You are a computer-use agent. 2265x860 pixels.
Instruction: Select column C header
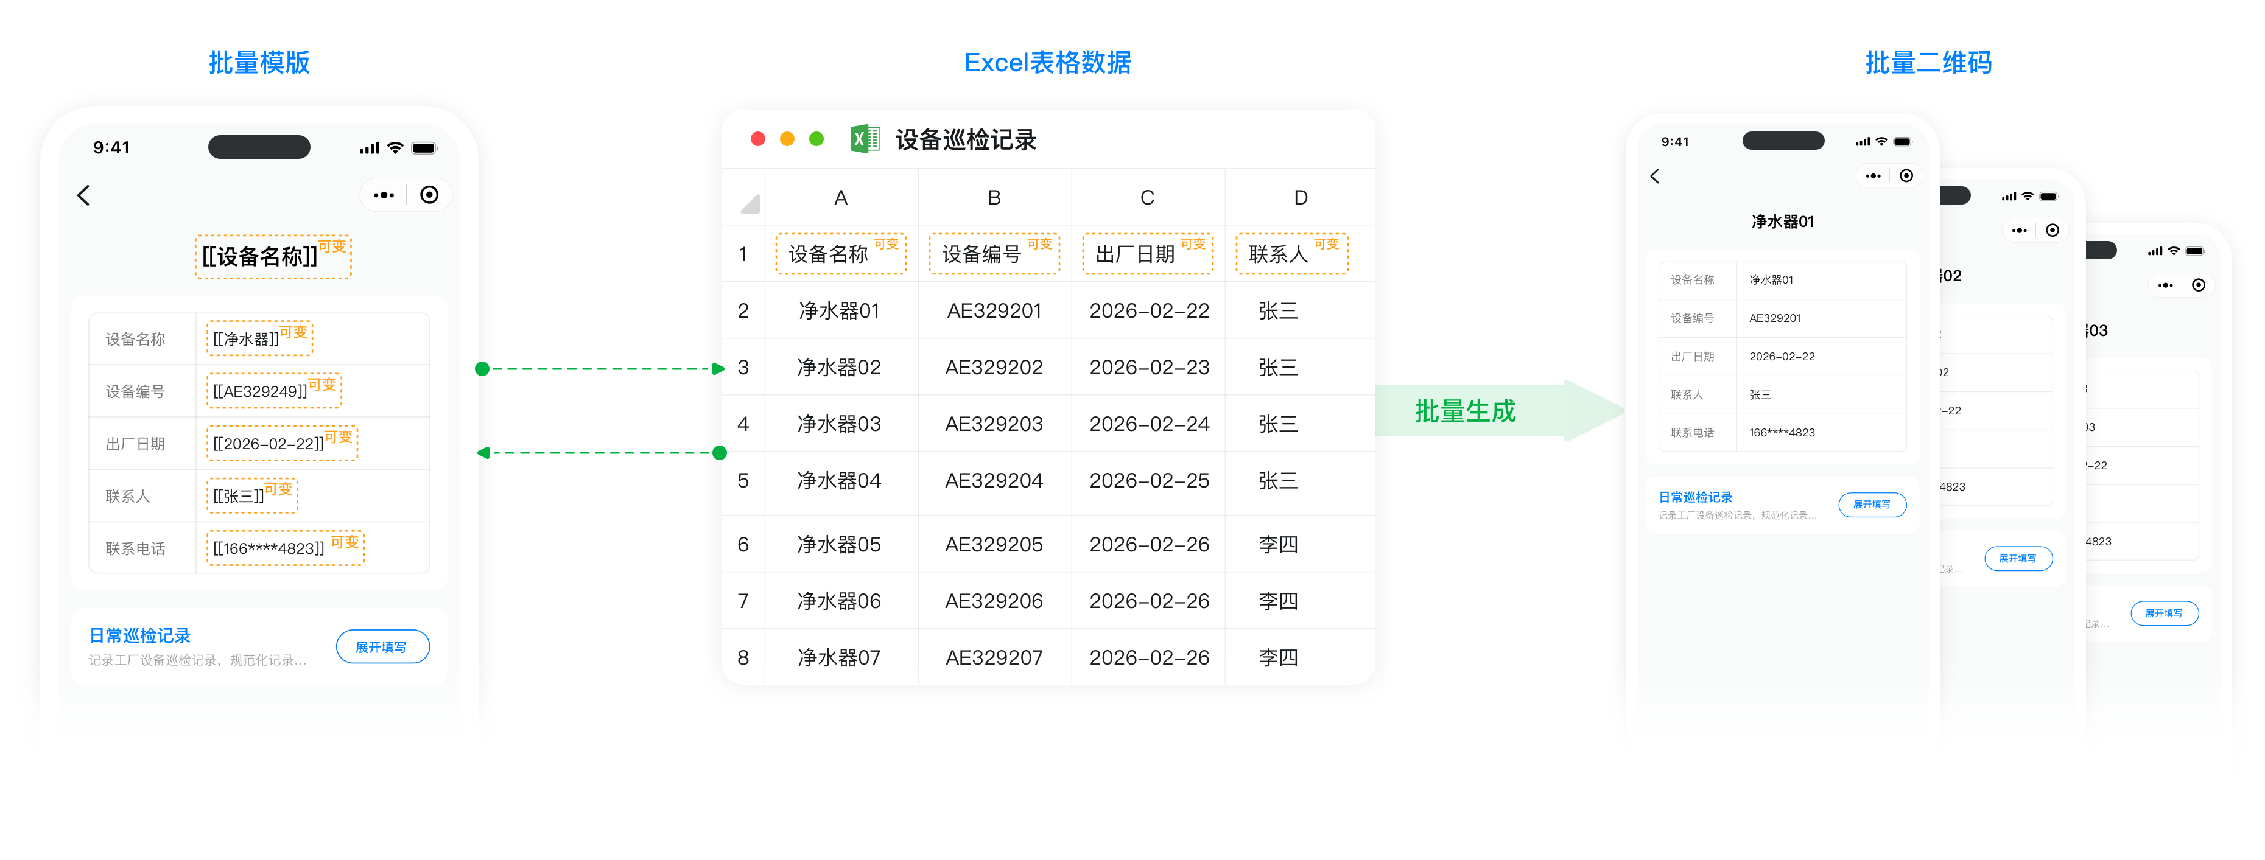(1148, 198)
